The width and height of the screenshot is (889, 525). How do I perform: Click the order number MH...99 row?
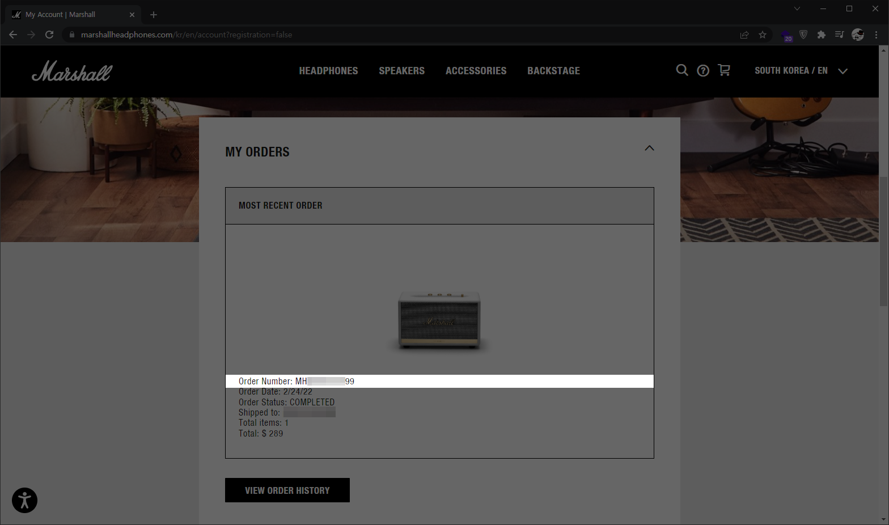click(x=439, y=381)
